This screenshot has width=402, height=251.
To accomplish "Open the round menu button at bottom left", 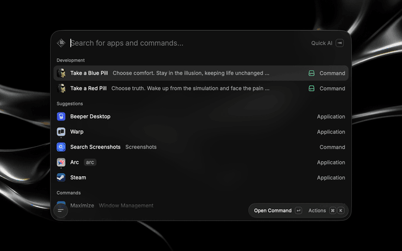I will tap(61, 211).
